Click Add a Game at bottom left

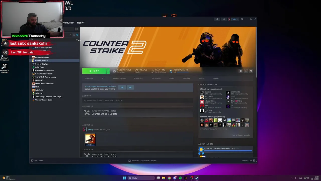[x=37, y=161]
